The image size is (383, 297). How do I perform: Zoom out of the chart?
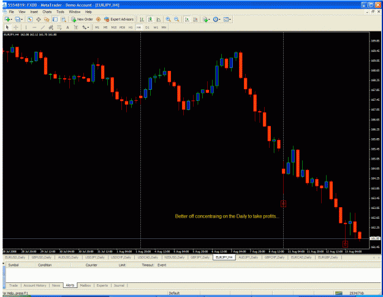(176, 19)
